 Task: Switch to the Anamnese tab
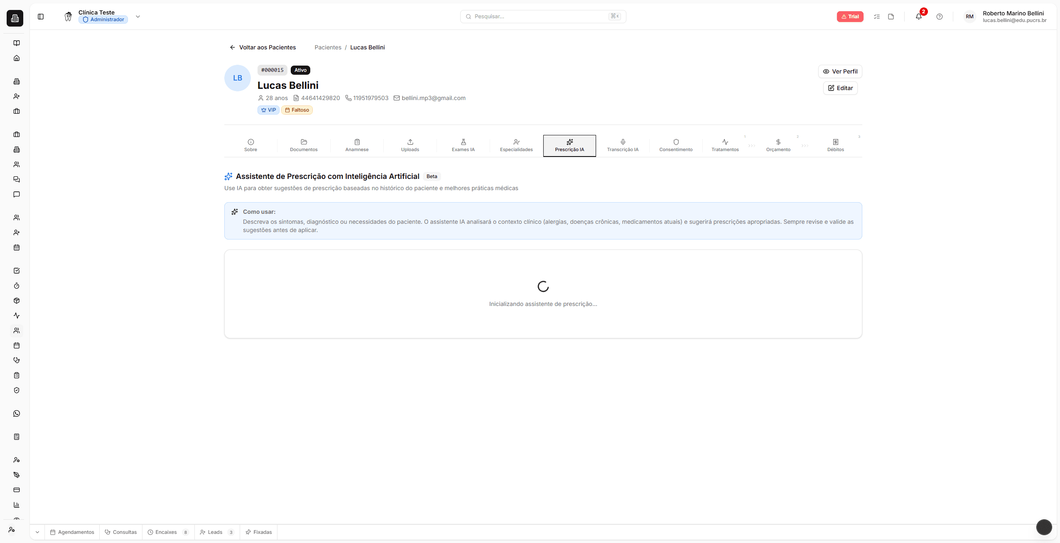[x=356, y=145]
